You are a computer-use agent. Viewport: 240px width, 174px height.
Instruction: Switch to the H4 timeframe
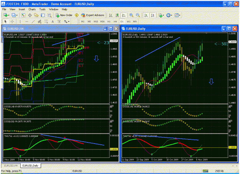(x=115, y=22)
